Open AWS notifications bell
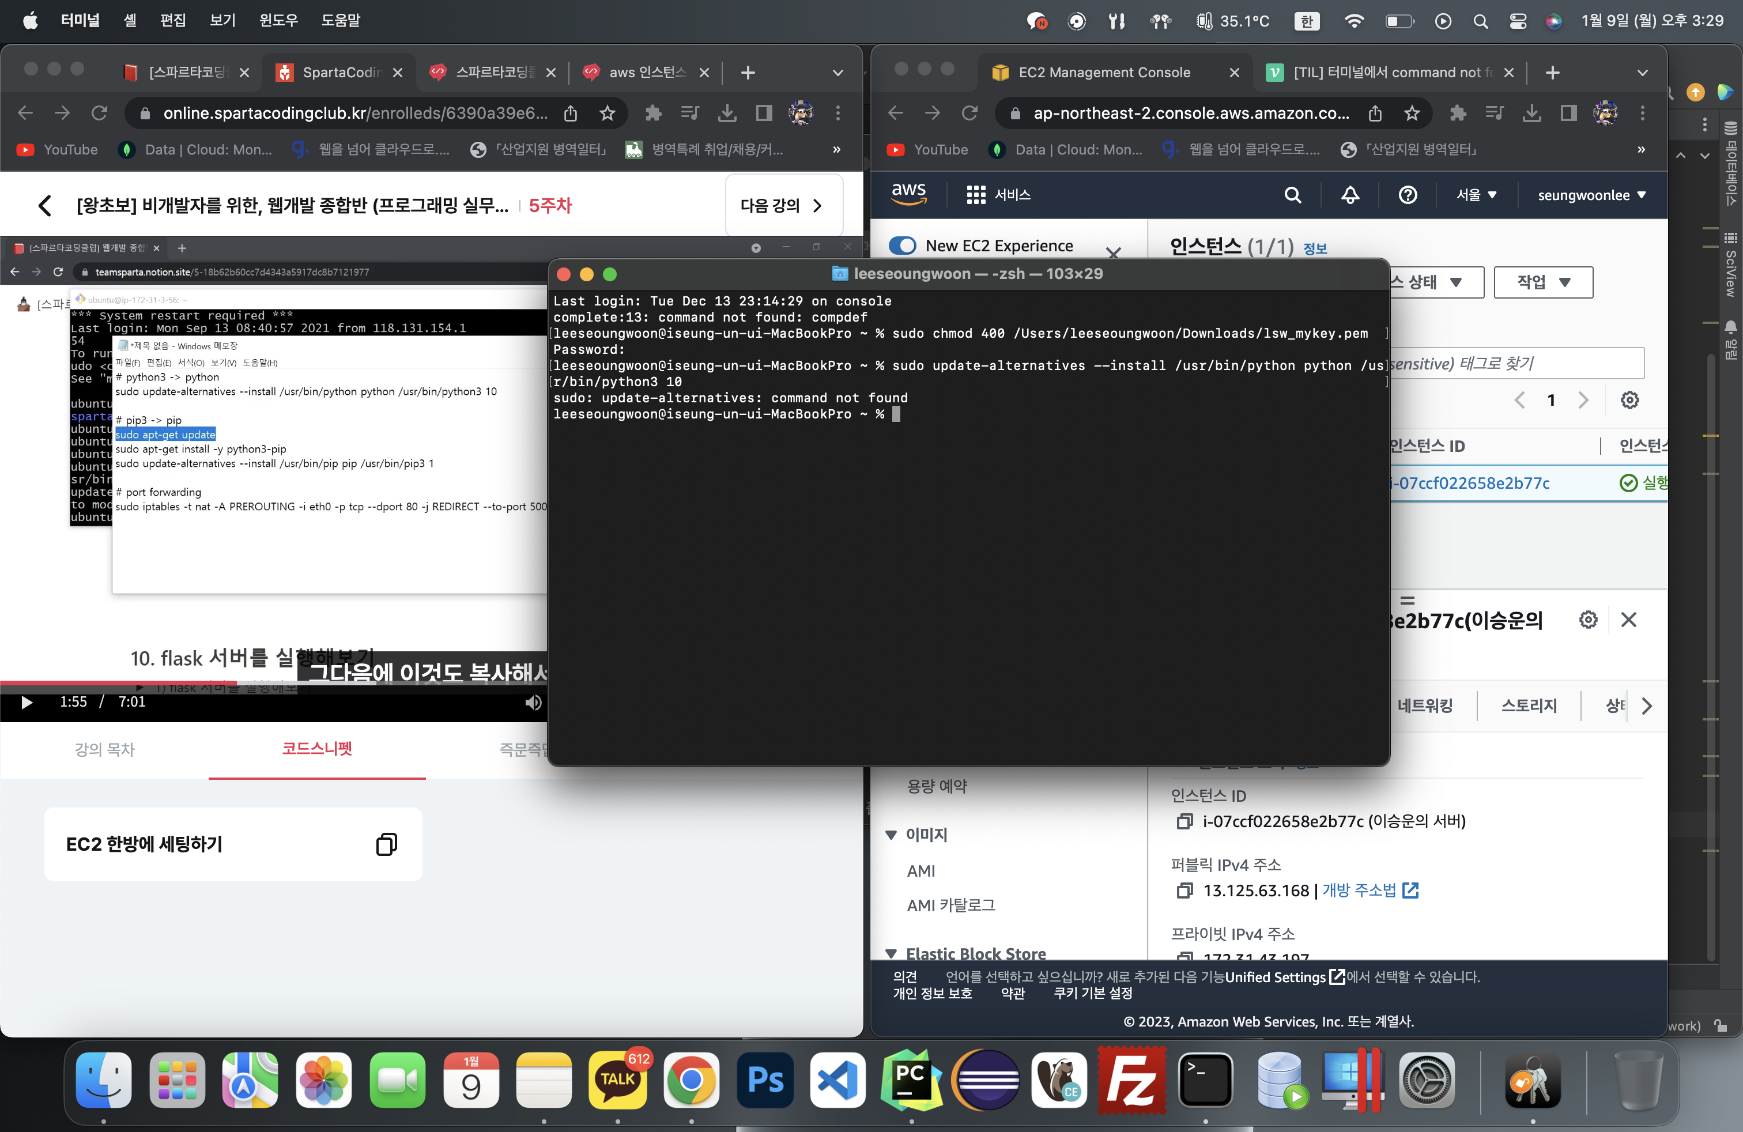 click(x=1350, y=195)
